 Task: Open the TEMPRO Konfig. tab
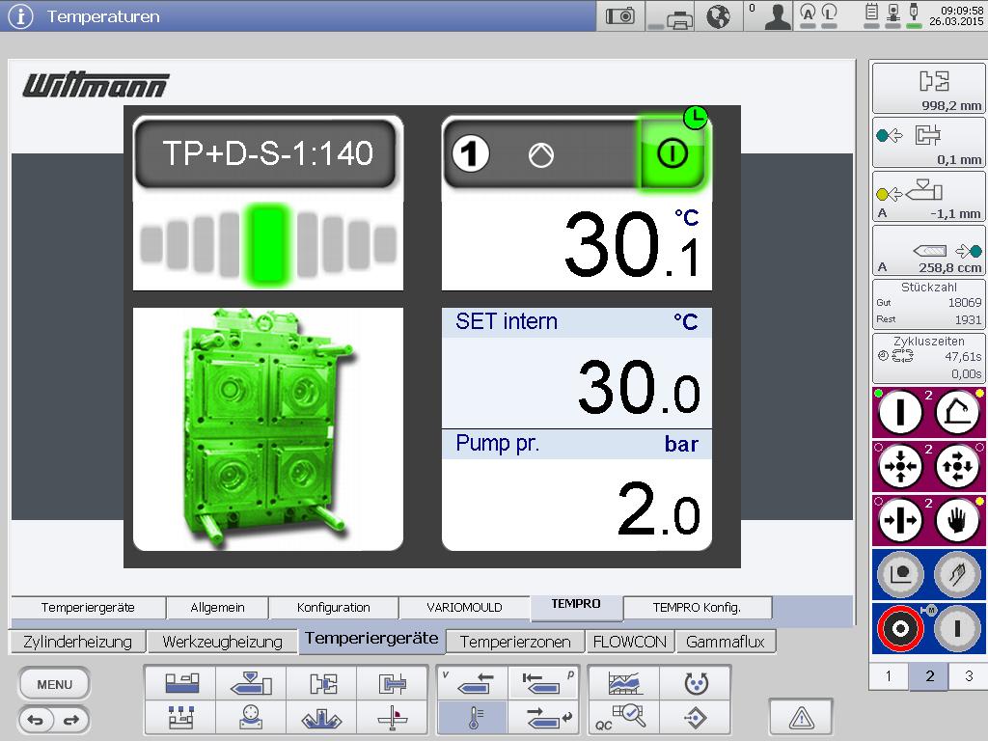click(697, 608)
